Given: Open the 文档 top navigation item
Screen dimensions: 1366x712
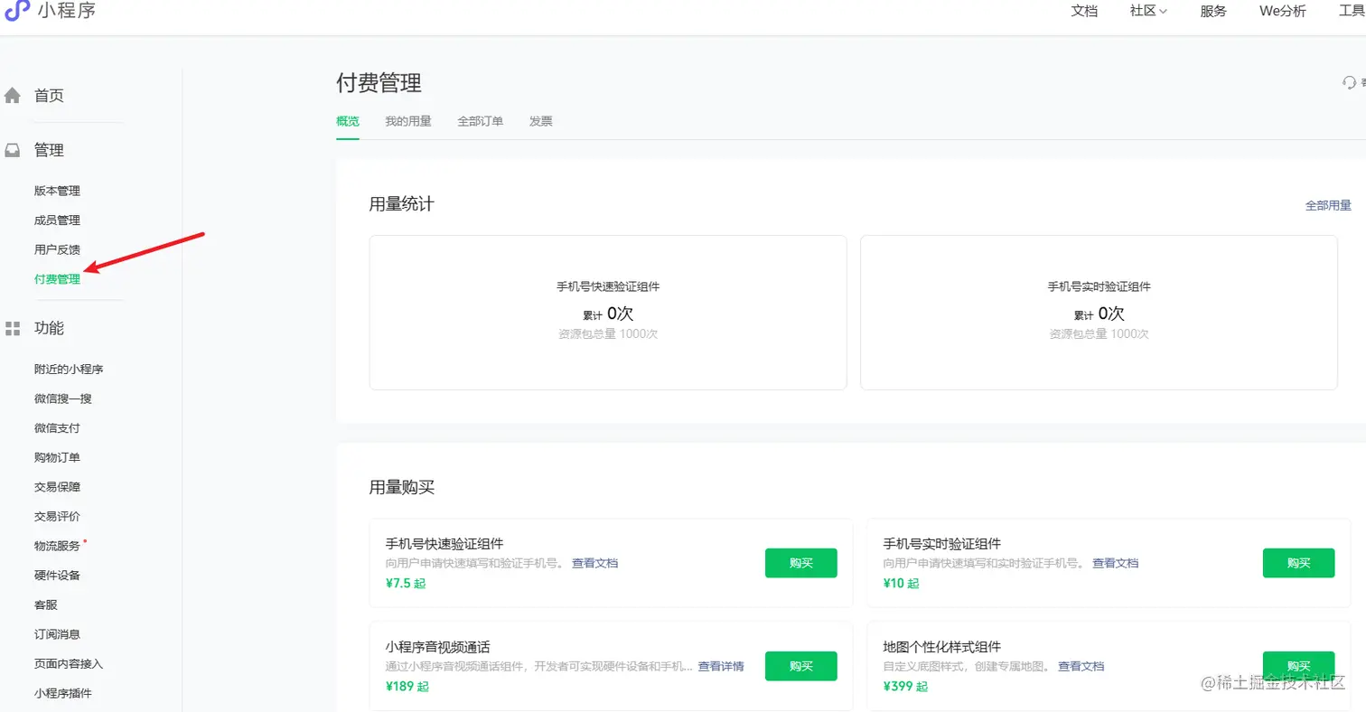Looking at the screenshot, I should point(1084,11).
